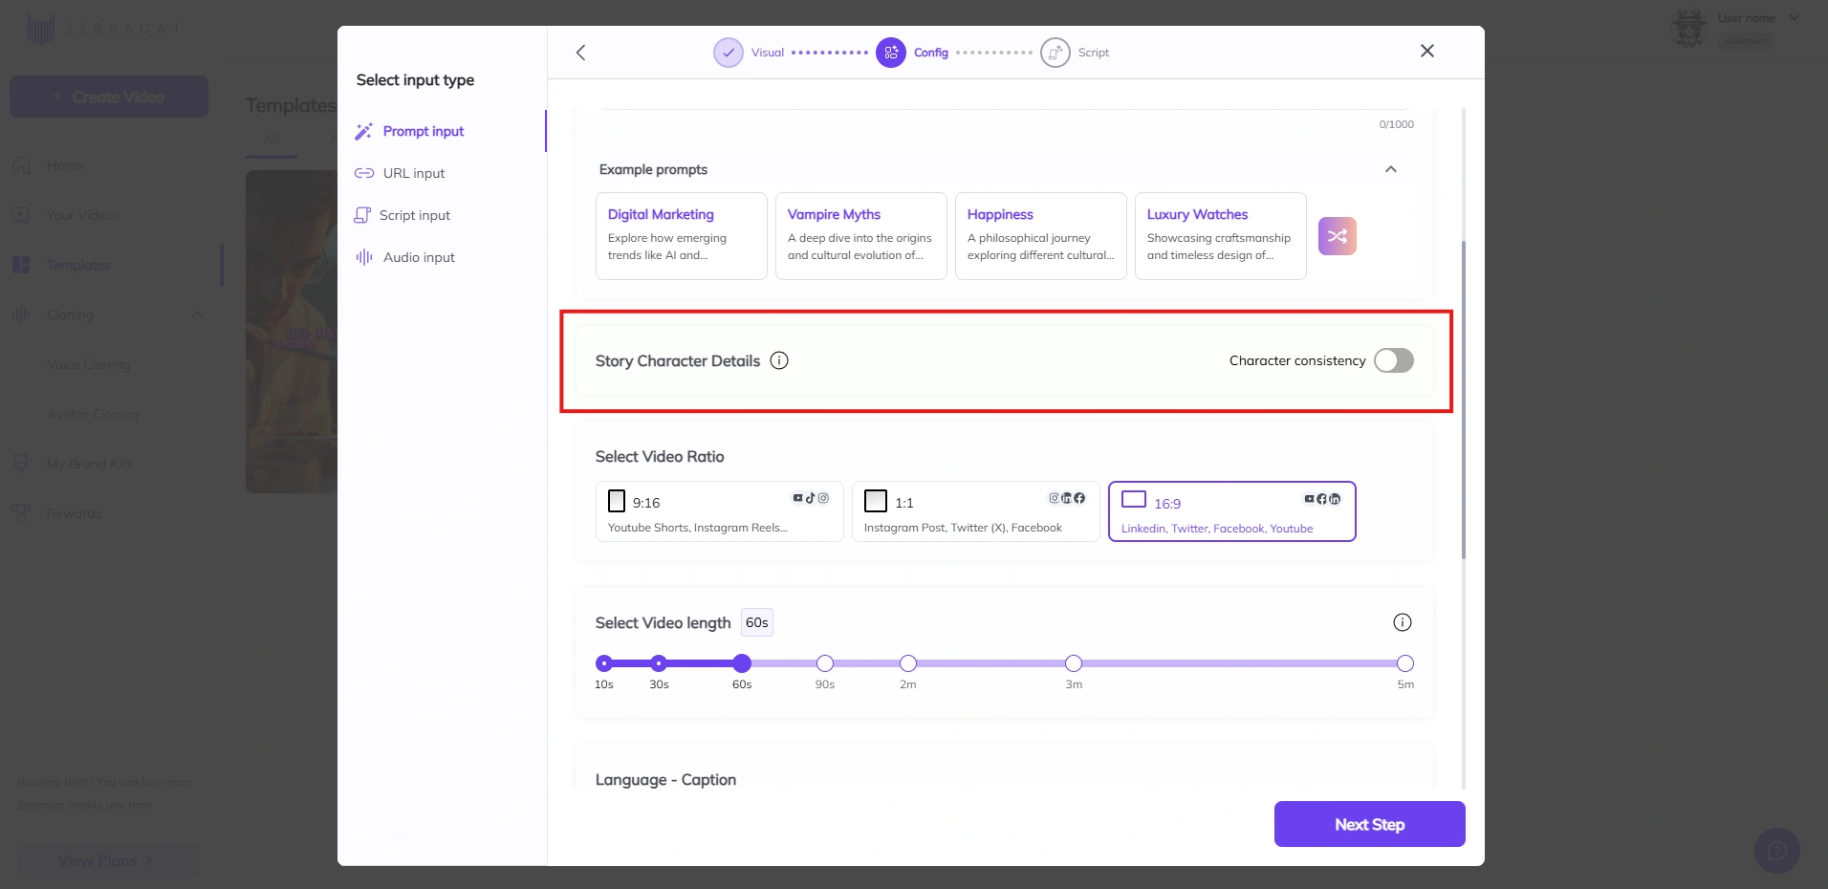The width and height of the screenshot is (1828, 889).
Task: Enable the Character consistency toggle
Action: point(1394,360)
